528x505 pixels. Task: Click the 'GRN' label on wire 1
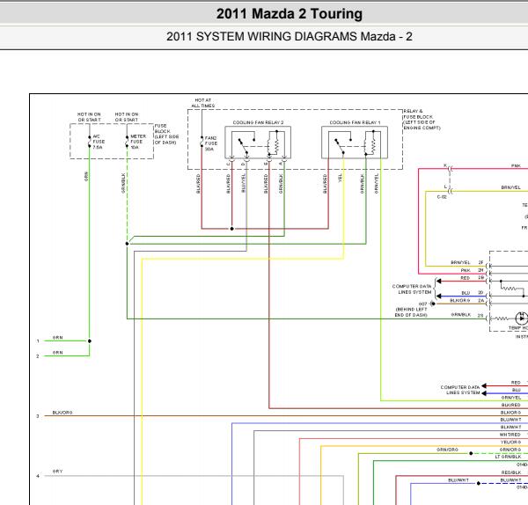(57, 338)
